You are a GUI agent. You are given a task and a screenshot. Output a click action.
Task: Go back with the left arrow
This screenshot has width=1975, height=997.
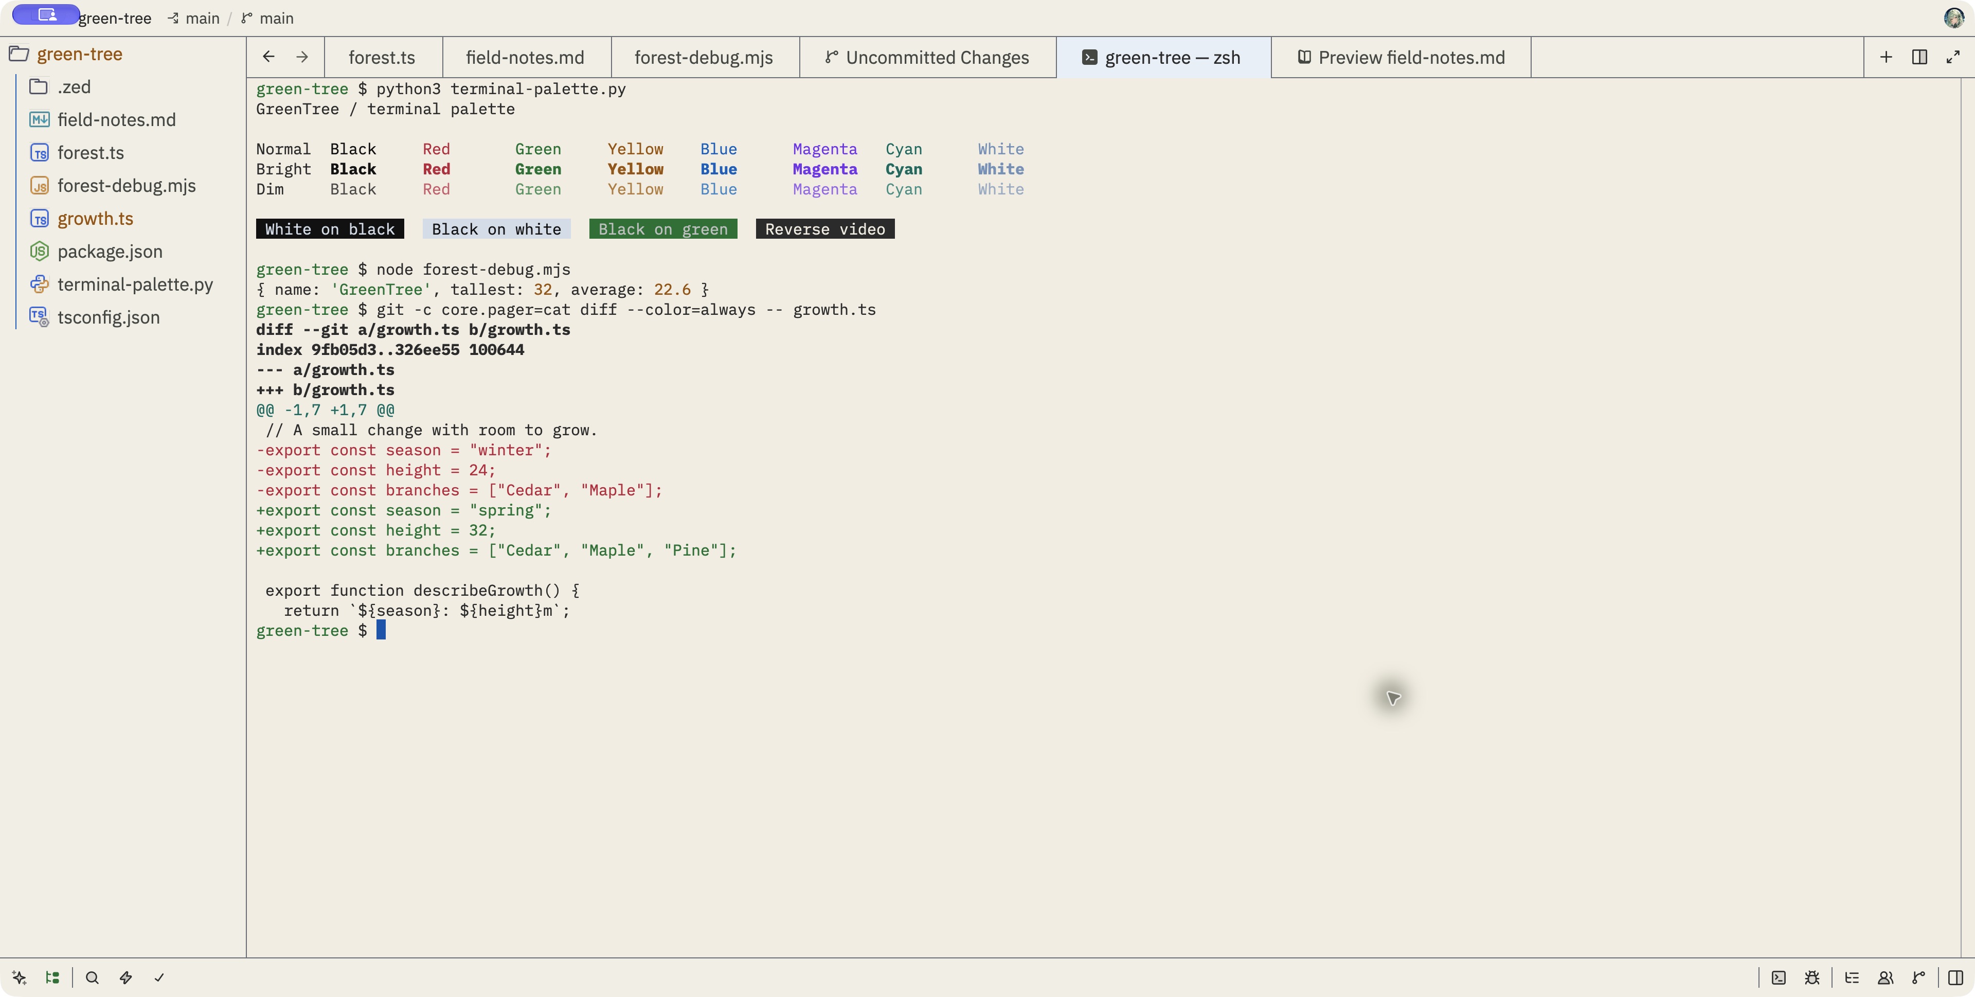pyautogui.click(x=268, y=57)
